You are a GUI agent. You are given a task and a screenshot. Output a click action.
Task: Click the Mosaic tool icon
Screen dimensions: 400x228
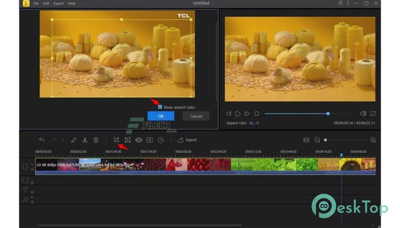139,140
